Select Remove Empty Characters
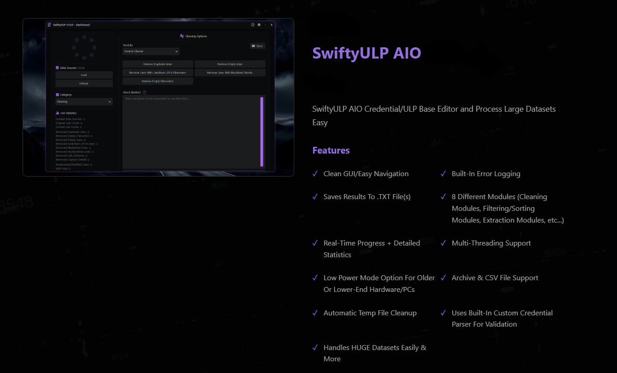The image size is (617, 373). 158,81
